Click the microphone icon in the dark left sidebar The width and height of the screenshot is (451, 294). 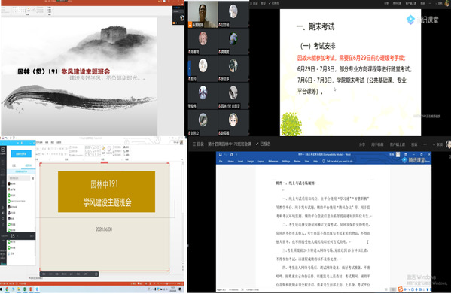pos(3,208)
